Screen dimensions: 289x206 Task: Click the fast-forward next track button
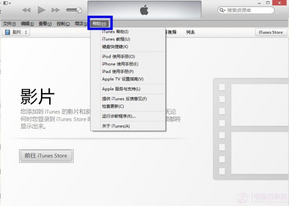point(56,10)
